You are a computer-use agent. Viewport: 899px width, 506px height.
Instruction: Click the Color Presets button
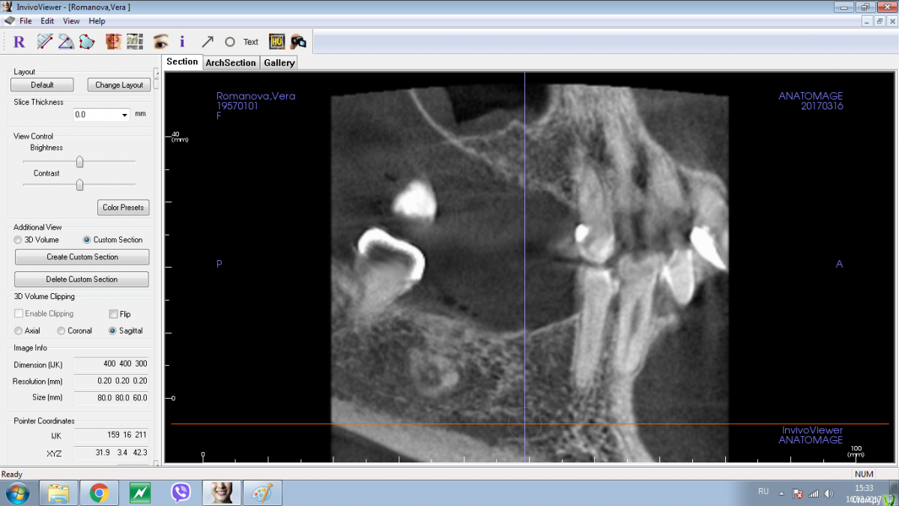[123, 208]
